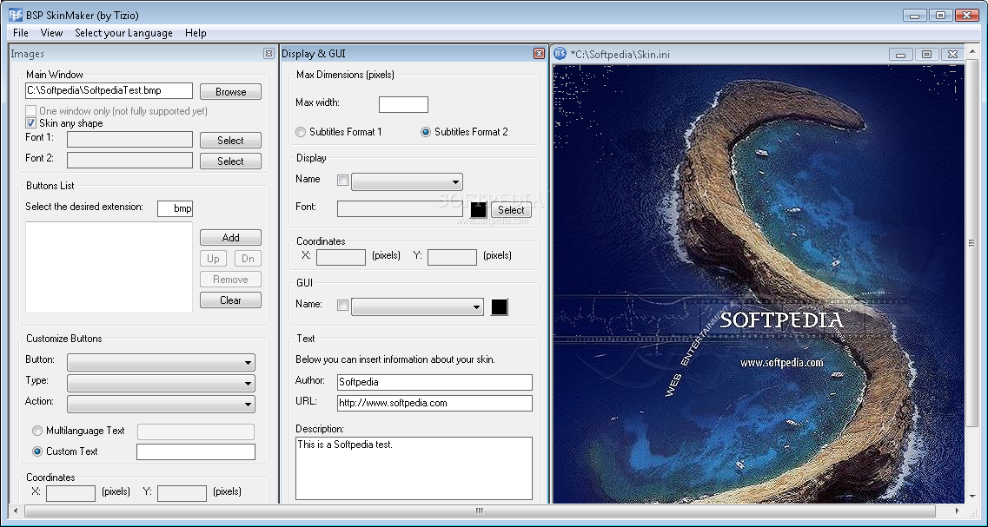Screen dimensions: 988x527
Task: Click the Images panel Coordinates X field
Action: point(70,494)
